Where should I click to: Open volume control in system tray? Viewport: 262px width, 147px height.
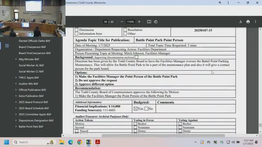click(x=233, y=142)
